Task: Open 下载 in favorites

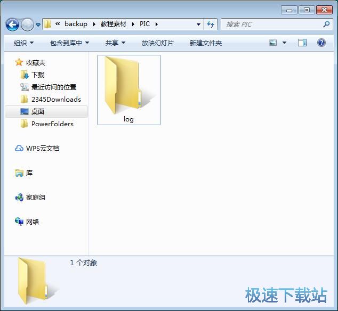Action: [x=38, y=75]
